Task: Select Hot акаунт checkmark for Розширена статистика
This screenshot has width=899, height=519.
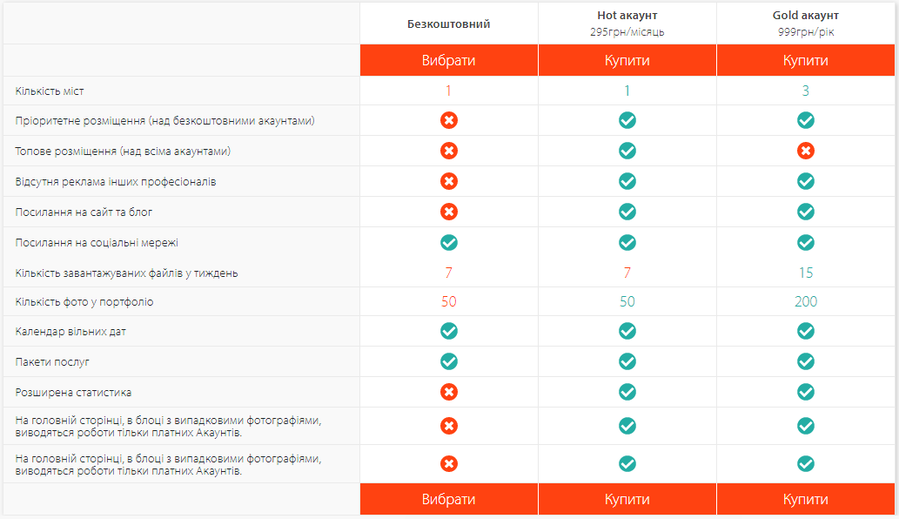Action: pyautogui.click(x=627, y=392)
